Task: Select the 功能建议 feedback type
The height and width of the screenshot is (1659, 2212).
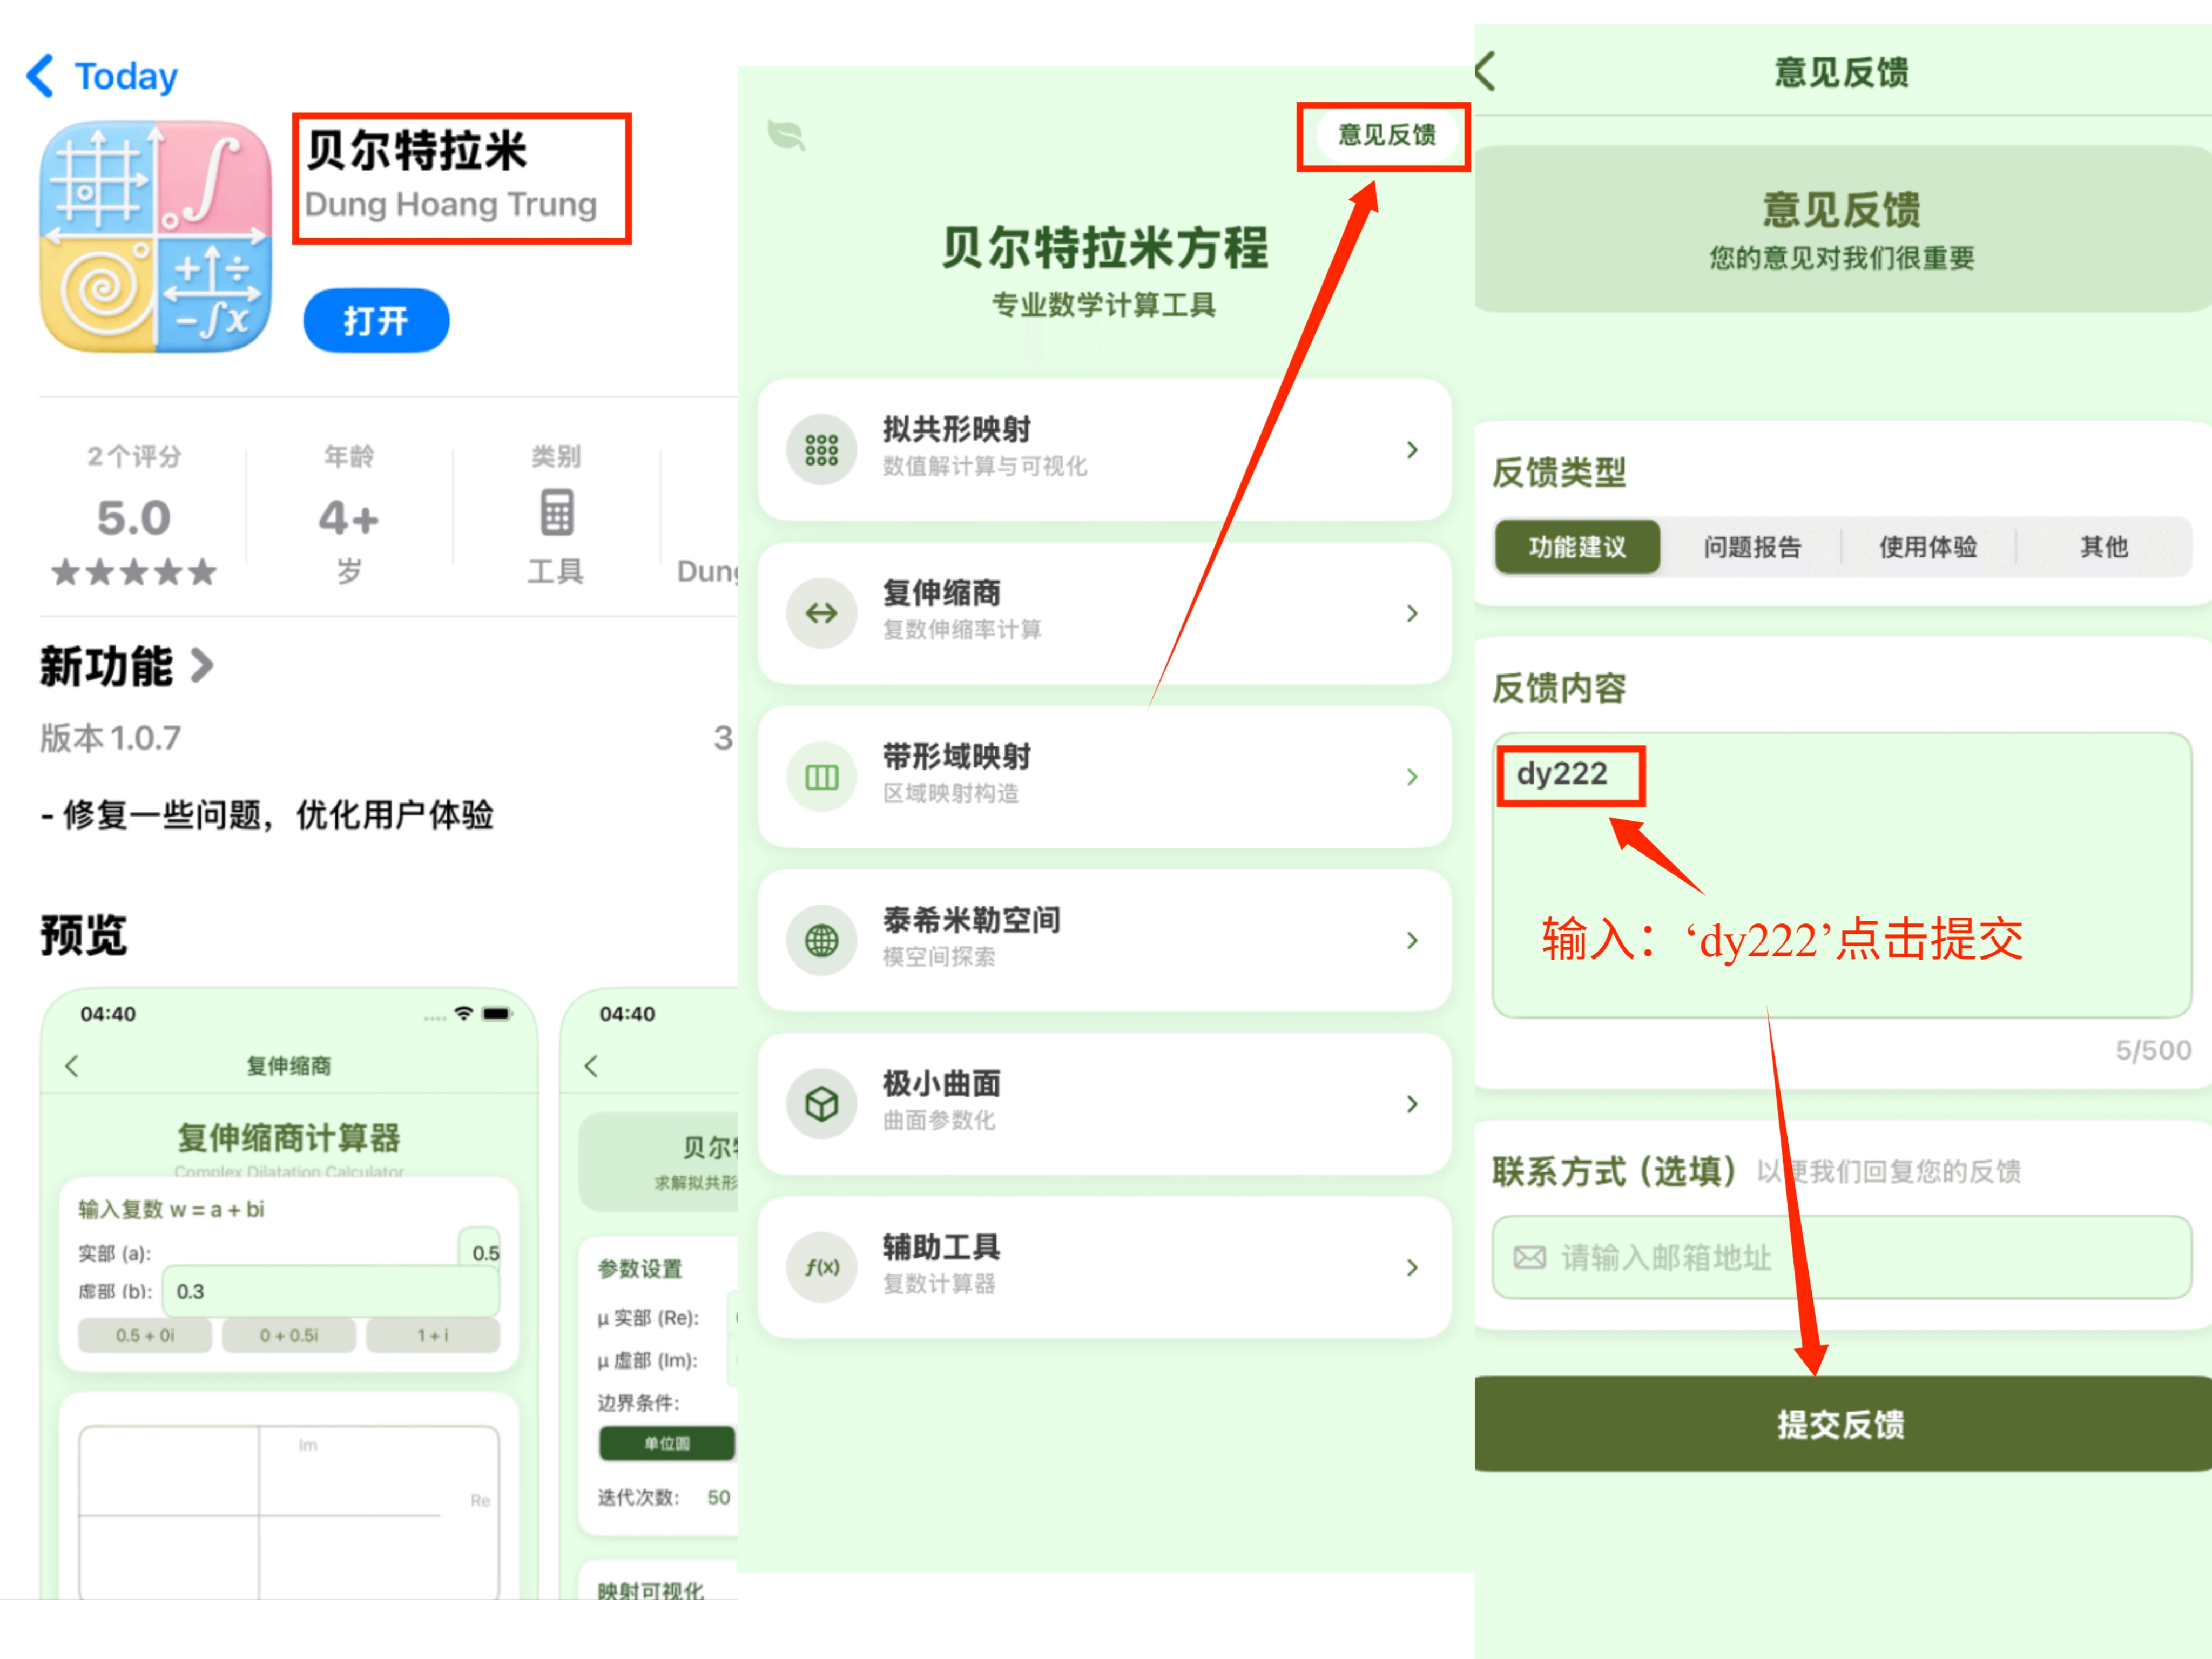Action: [x=1577, y=547]
